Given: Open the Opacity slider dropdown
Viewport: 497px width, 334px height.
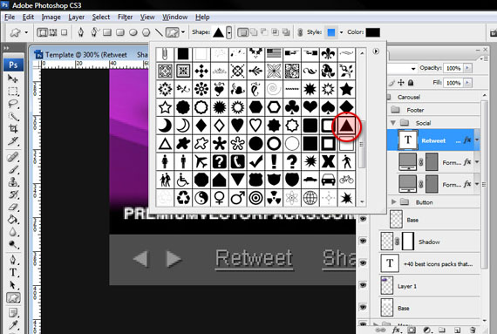Looking at the screenshot, I should tap(467, 68).
